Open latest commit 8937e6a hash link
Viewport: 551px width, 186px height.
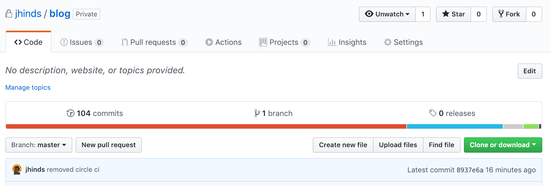coord(470,170)
